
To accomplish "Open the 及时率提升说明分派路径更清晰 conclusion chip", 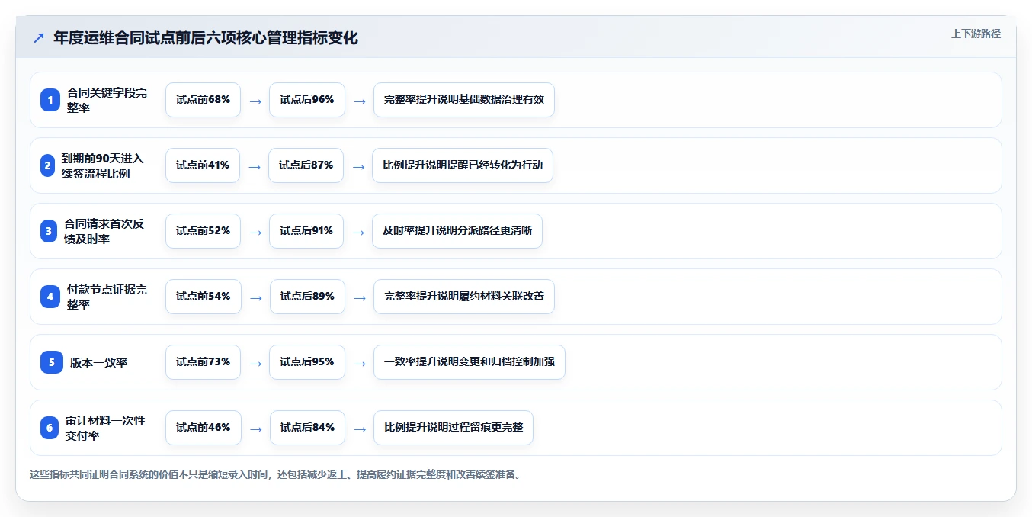I will [457, 231].
